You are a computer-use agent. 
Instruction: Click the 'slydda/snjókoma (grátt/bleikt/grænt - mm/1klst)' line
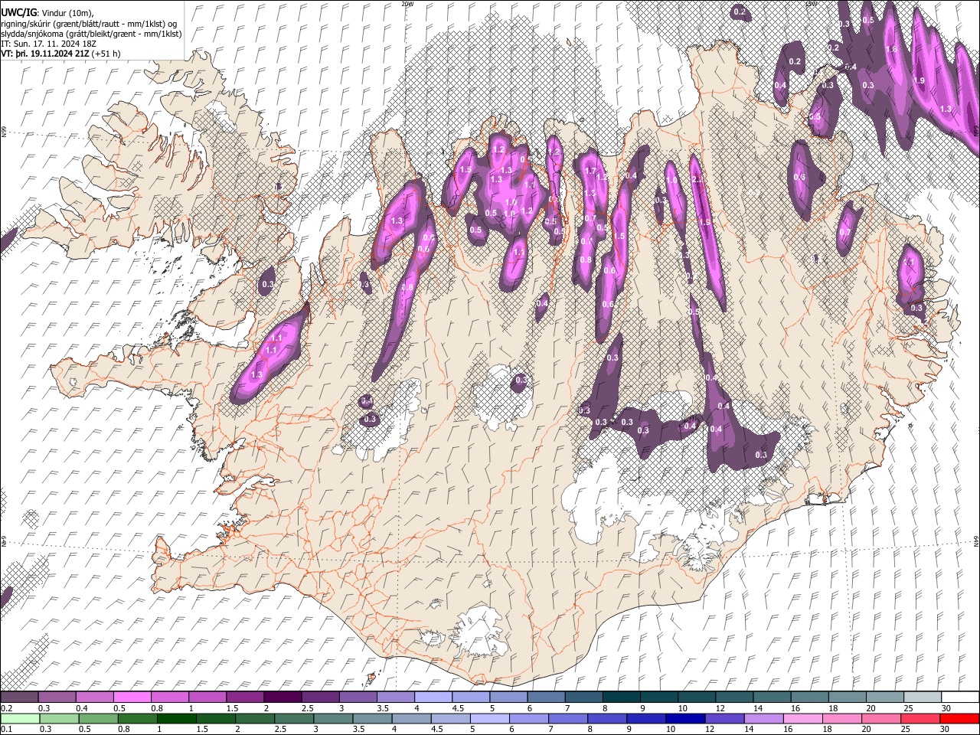[x=91, y=34]
